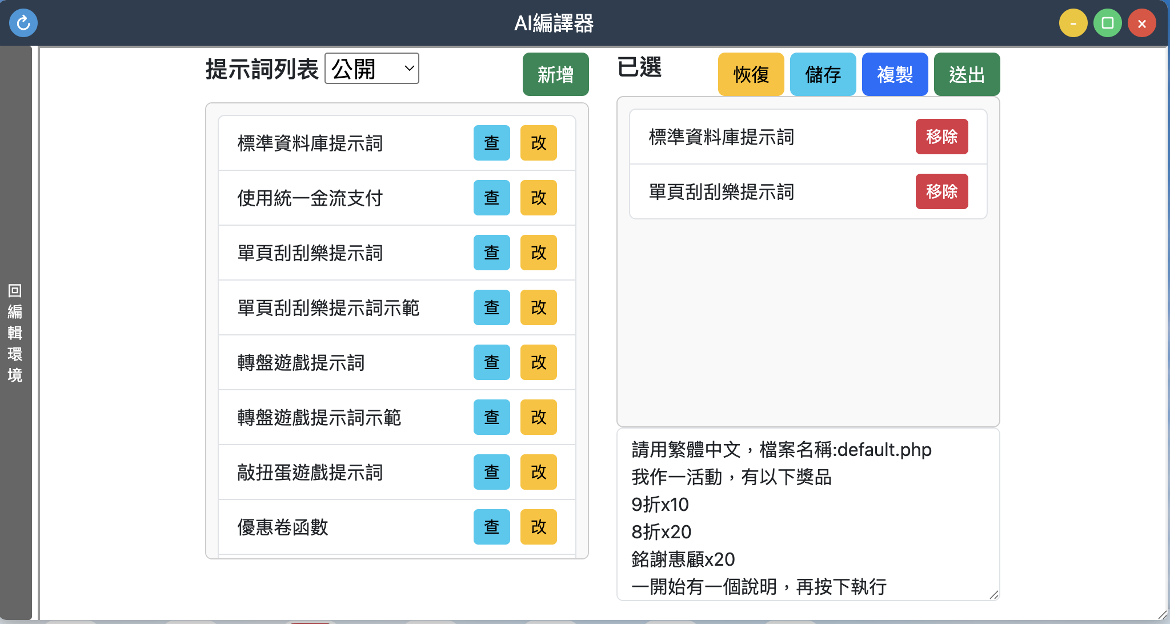Viewport: 1170px width, 624px height.
Task: Edit 優惠卷函數 with its 改 button
Action: tap(538, 527)
